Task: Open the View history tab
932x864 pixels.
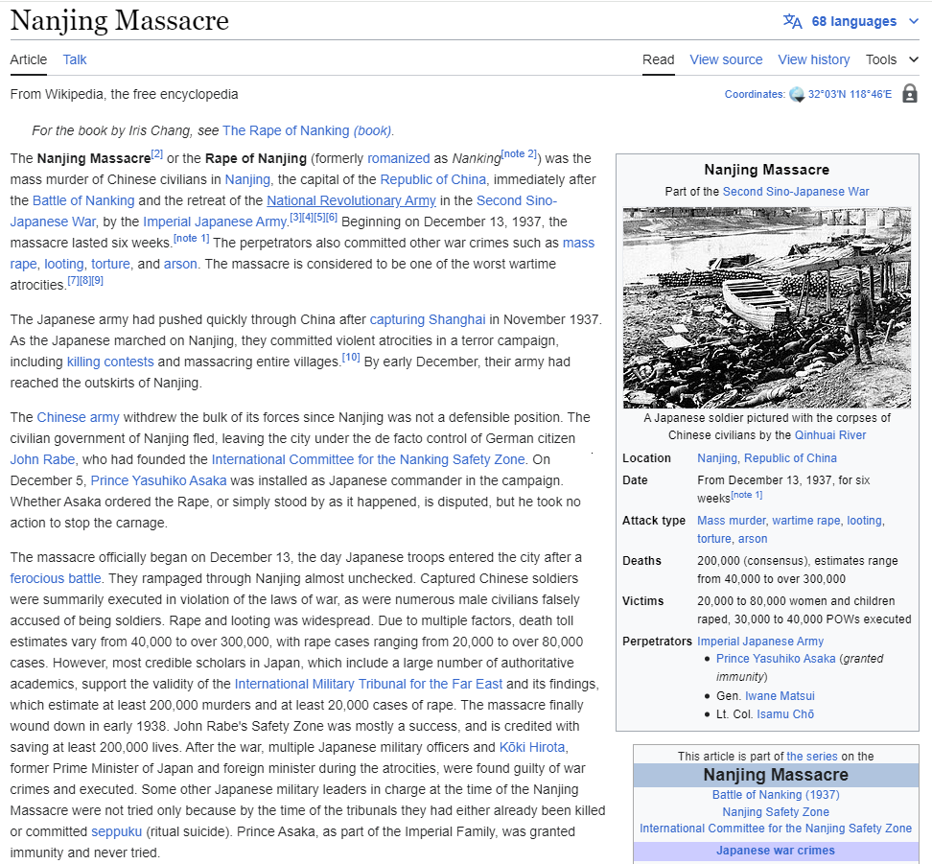Action: [814, 59]
